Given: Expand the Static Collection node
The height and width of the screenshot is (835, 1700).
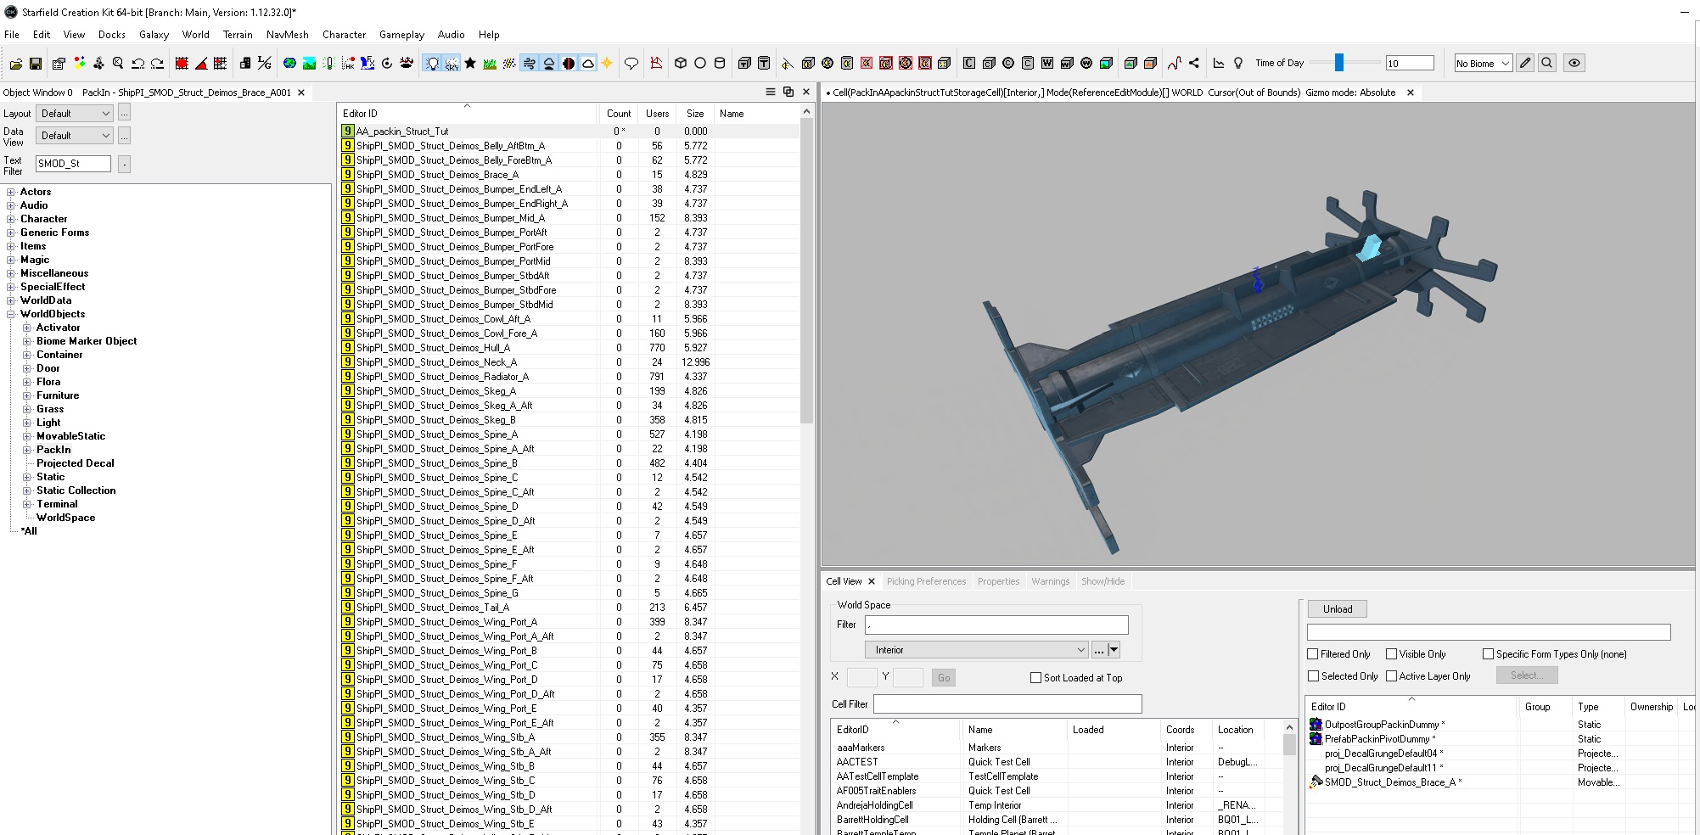Looking at the screenshot, I should point(27,490).
